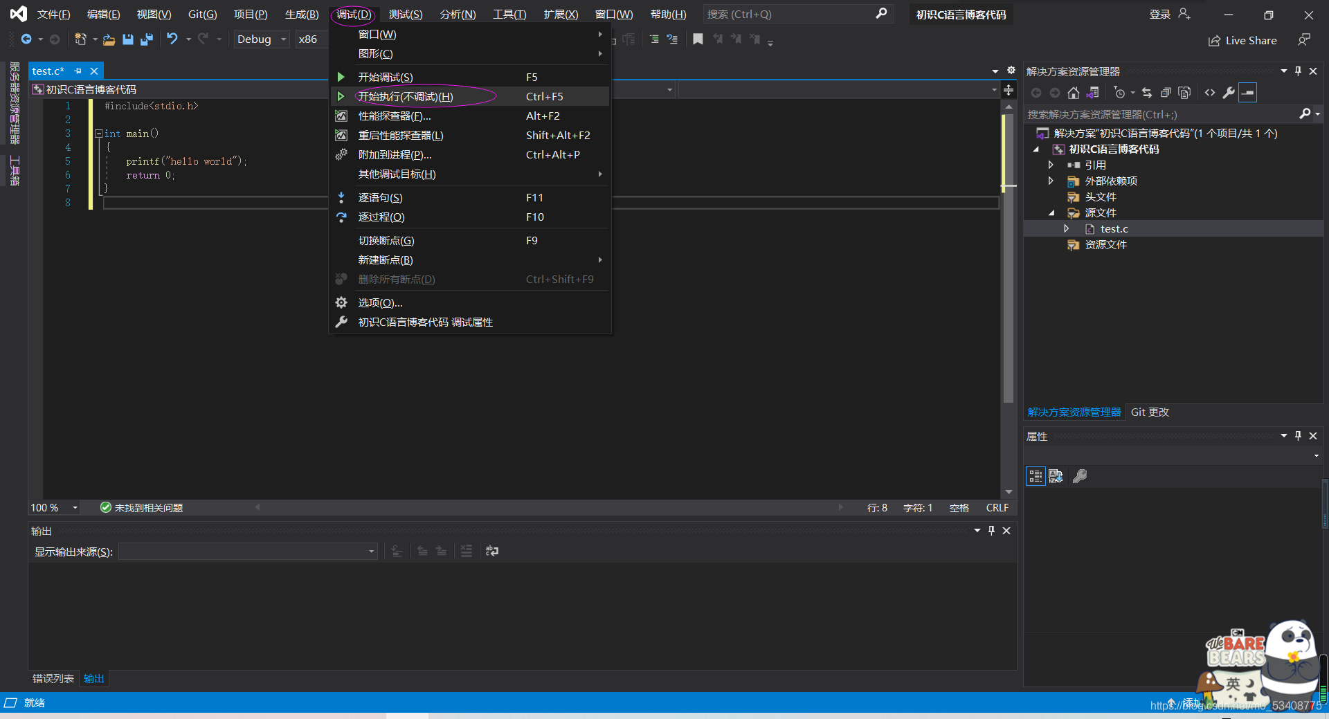The image size is (1329, 719).
Task: Click Solution Explorer search magnifier icon
Action: point(1305,114)
